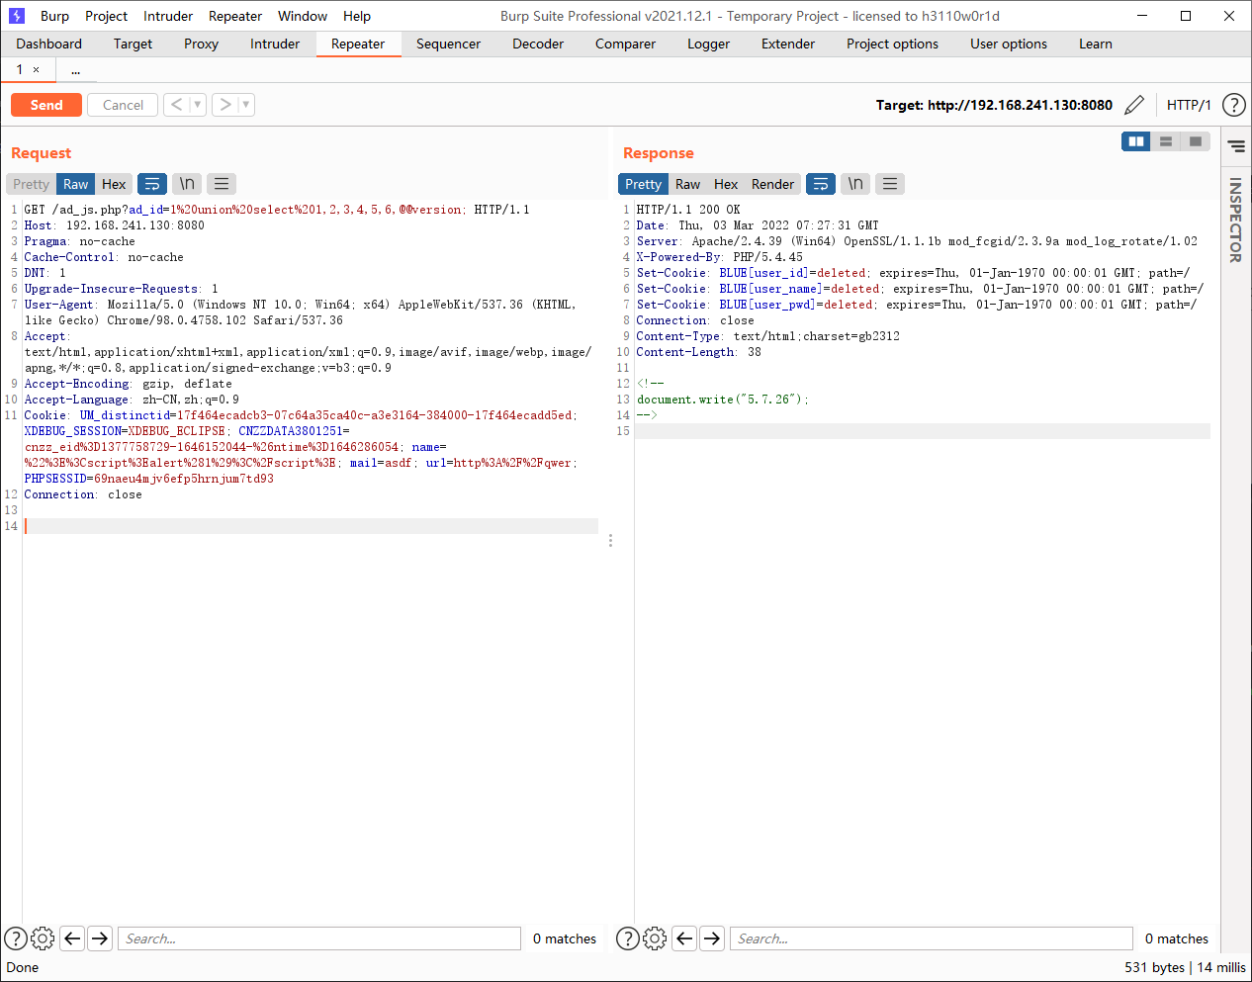Open the User options tab
This screenshot has width=1252, height=982.
pyautogui.click(x=1009, y=44)
